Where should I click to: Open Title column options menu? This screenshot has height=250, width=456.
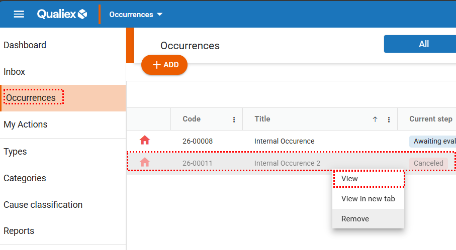(x=389, y=119)
